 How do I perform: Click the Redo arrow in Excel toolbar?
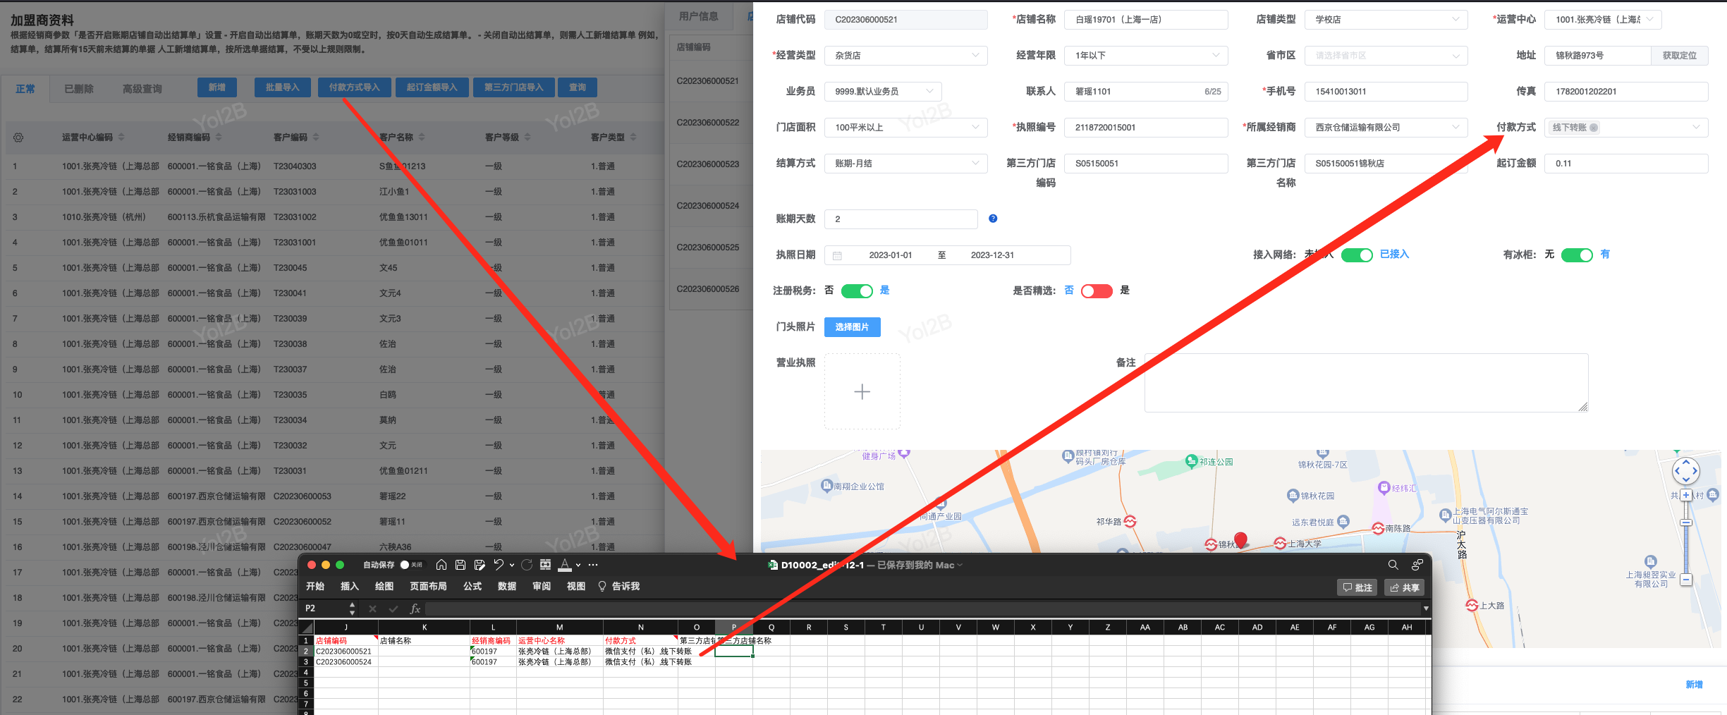point(527,565)
